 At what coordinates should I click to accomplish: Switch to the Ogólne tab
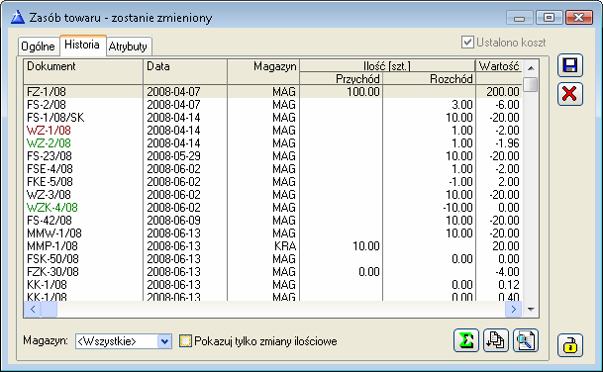[38, 46]
